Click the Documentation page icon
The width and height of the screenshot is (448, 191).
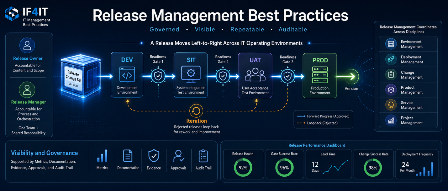128,156
